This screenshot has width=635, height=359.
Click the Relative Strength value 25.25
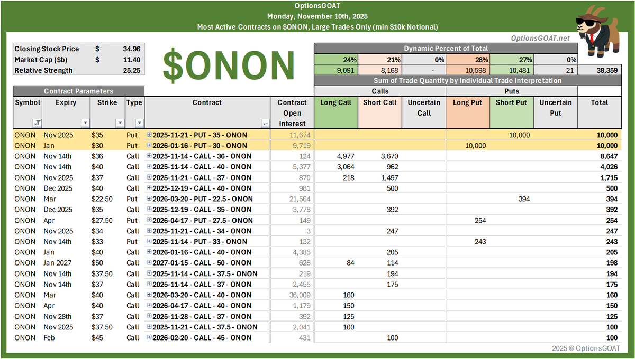tap(131, 70)
